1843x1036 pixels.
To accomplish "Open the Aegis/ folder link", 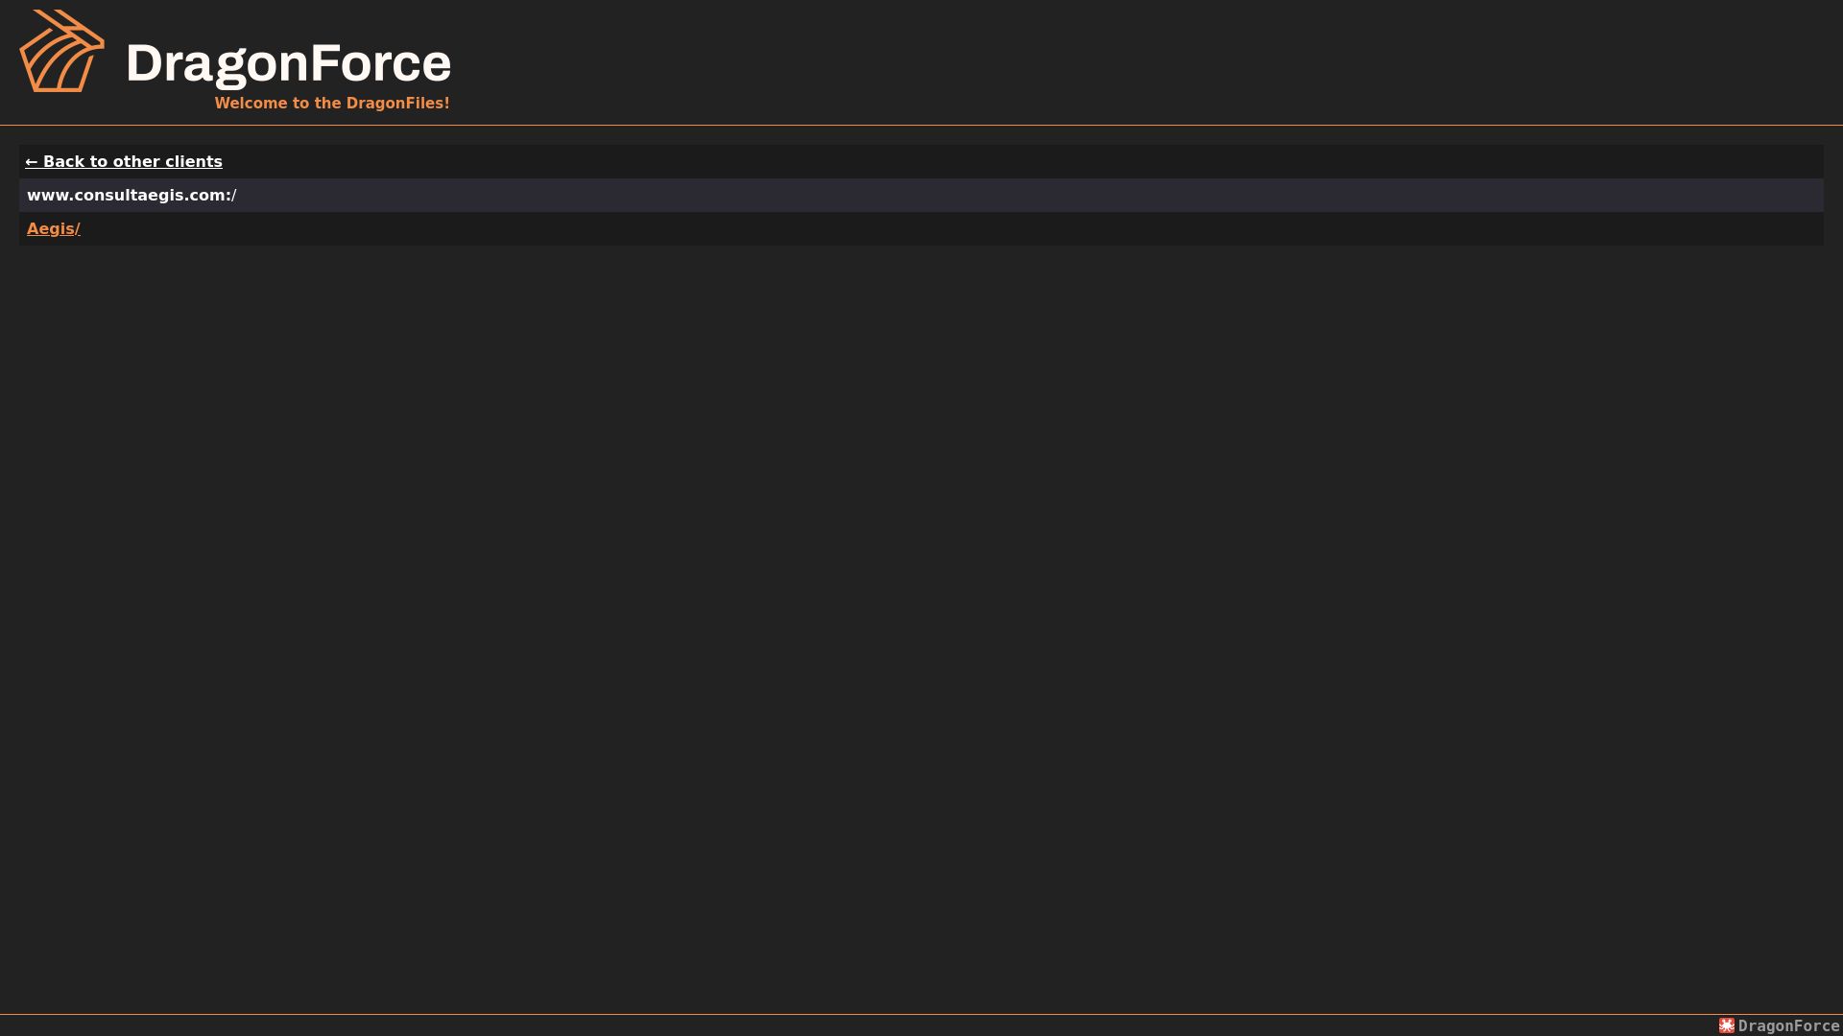I will click(x=54, y=228).
